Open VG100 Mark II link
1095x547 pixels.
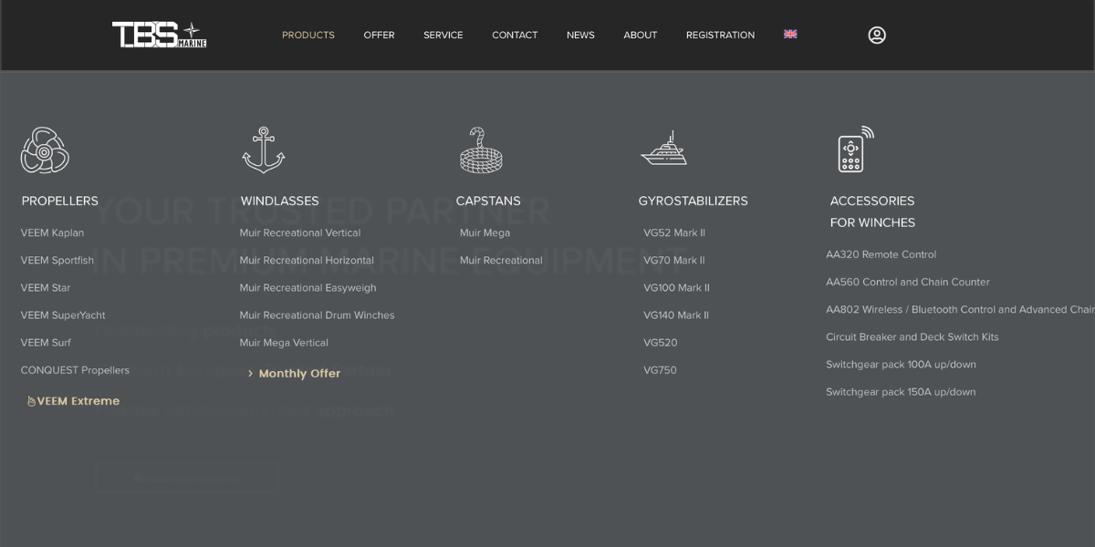[676, 287]
